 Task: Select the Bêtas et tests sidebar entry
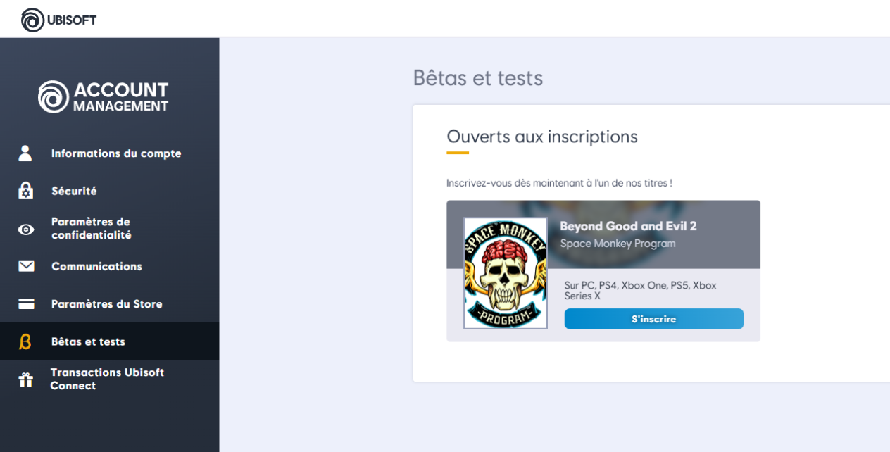[88, 341]
